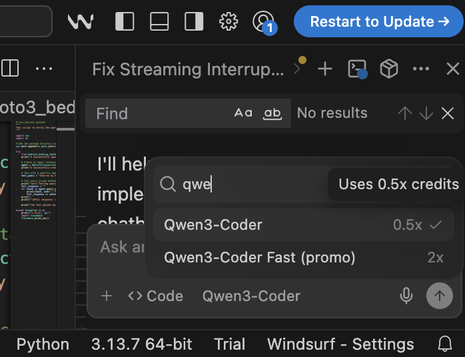Toggle the secondary sidebar layout icon
Screen dimensions: 465x357
point(194,21)
